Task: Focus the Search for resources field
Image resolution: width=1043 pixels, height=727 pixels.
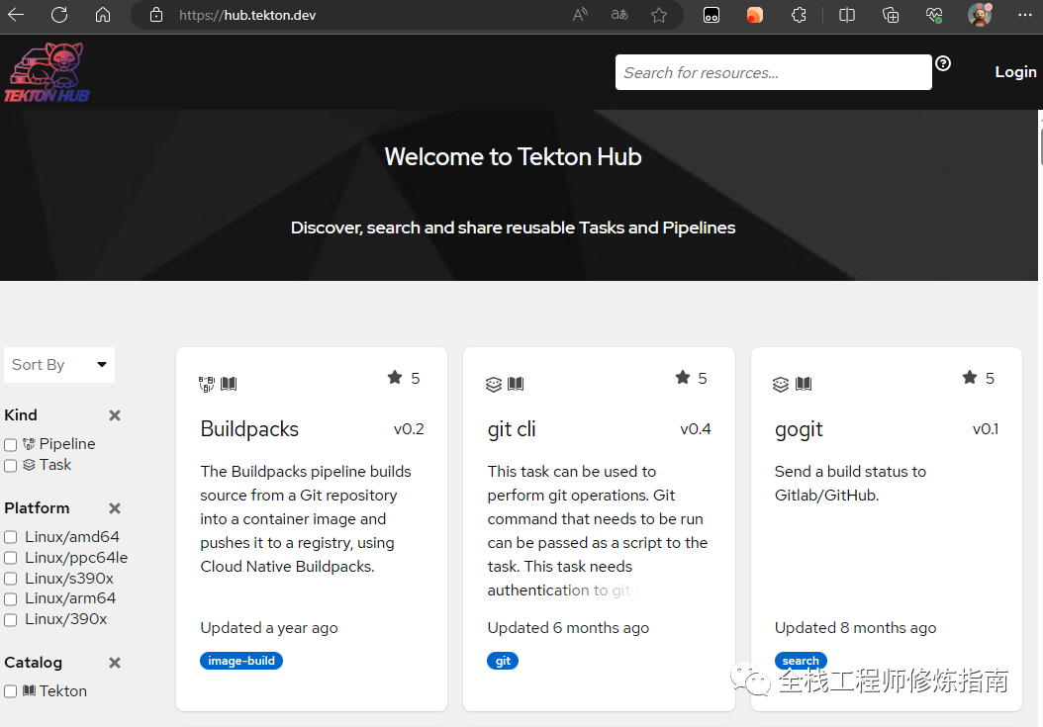Action: click(774, 72)
